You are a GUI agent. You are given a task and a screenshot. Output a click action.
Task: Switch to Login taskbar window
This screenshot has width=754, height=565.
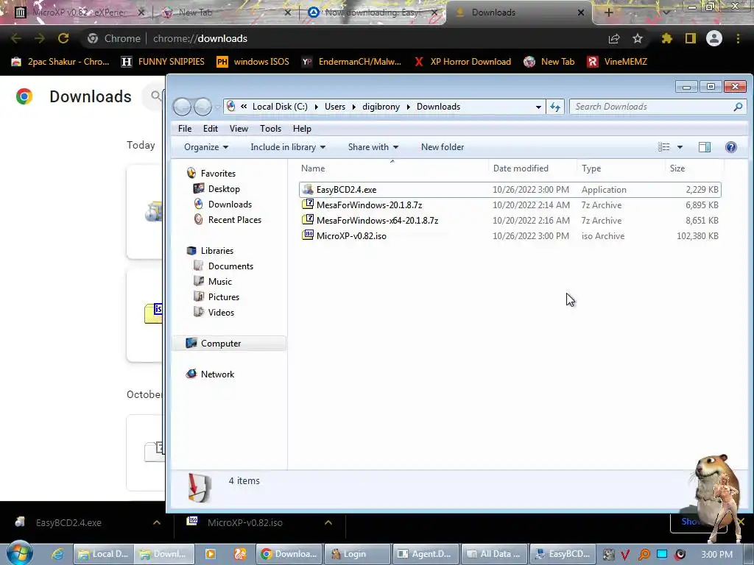(x=357, y=554)
